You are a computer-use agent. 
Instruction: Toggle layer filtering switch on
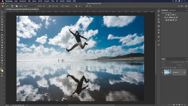coord(187,62)
